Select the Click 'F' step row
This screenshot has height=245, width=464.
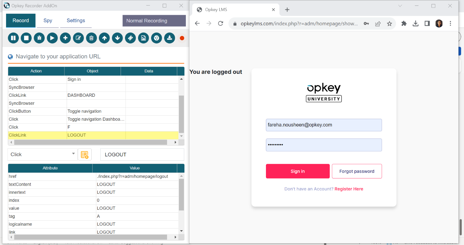(93, 127)
